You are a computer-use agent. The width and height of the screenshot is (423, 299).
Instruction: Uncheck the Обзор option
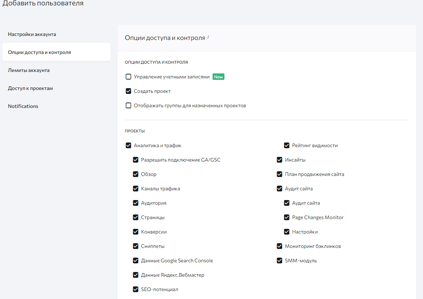coord(136,174)
